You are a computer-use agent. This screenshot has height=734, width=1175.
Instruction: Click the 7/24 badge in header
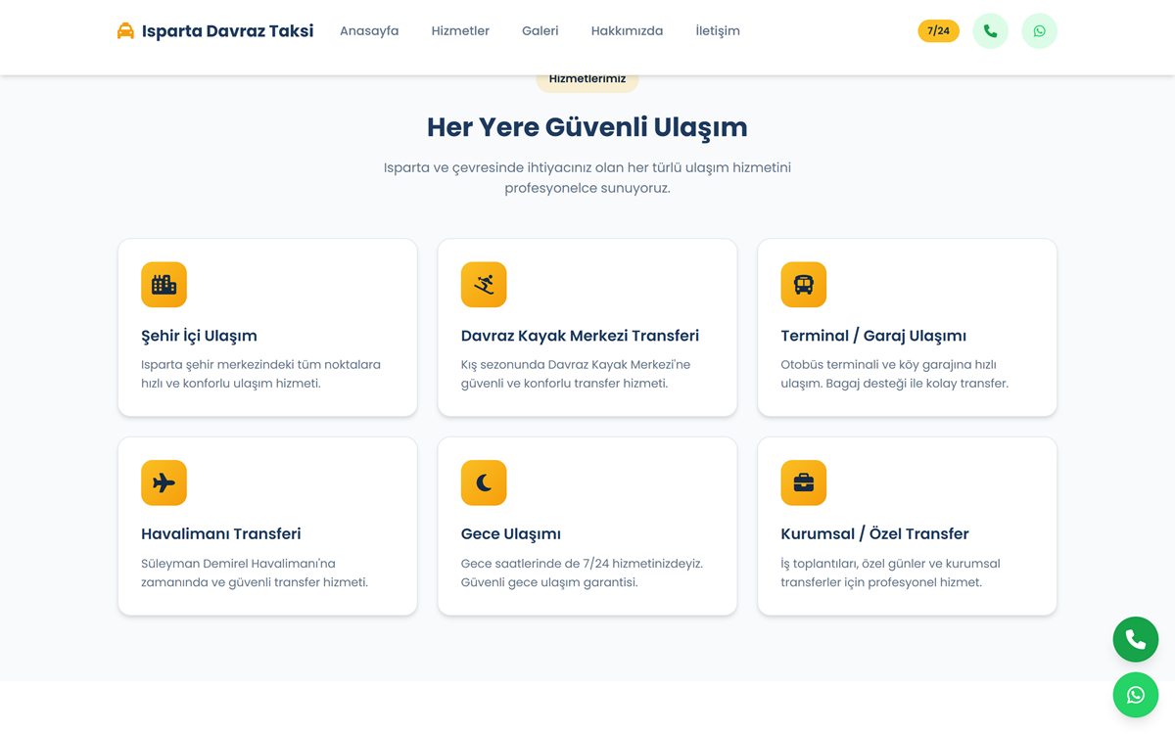coord(938,31)
